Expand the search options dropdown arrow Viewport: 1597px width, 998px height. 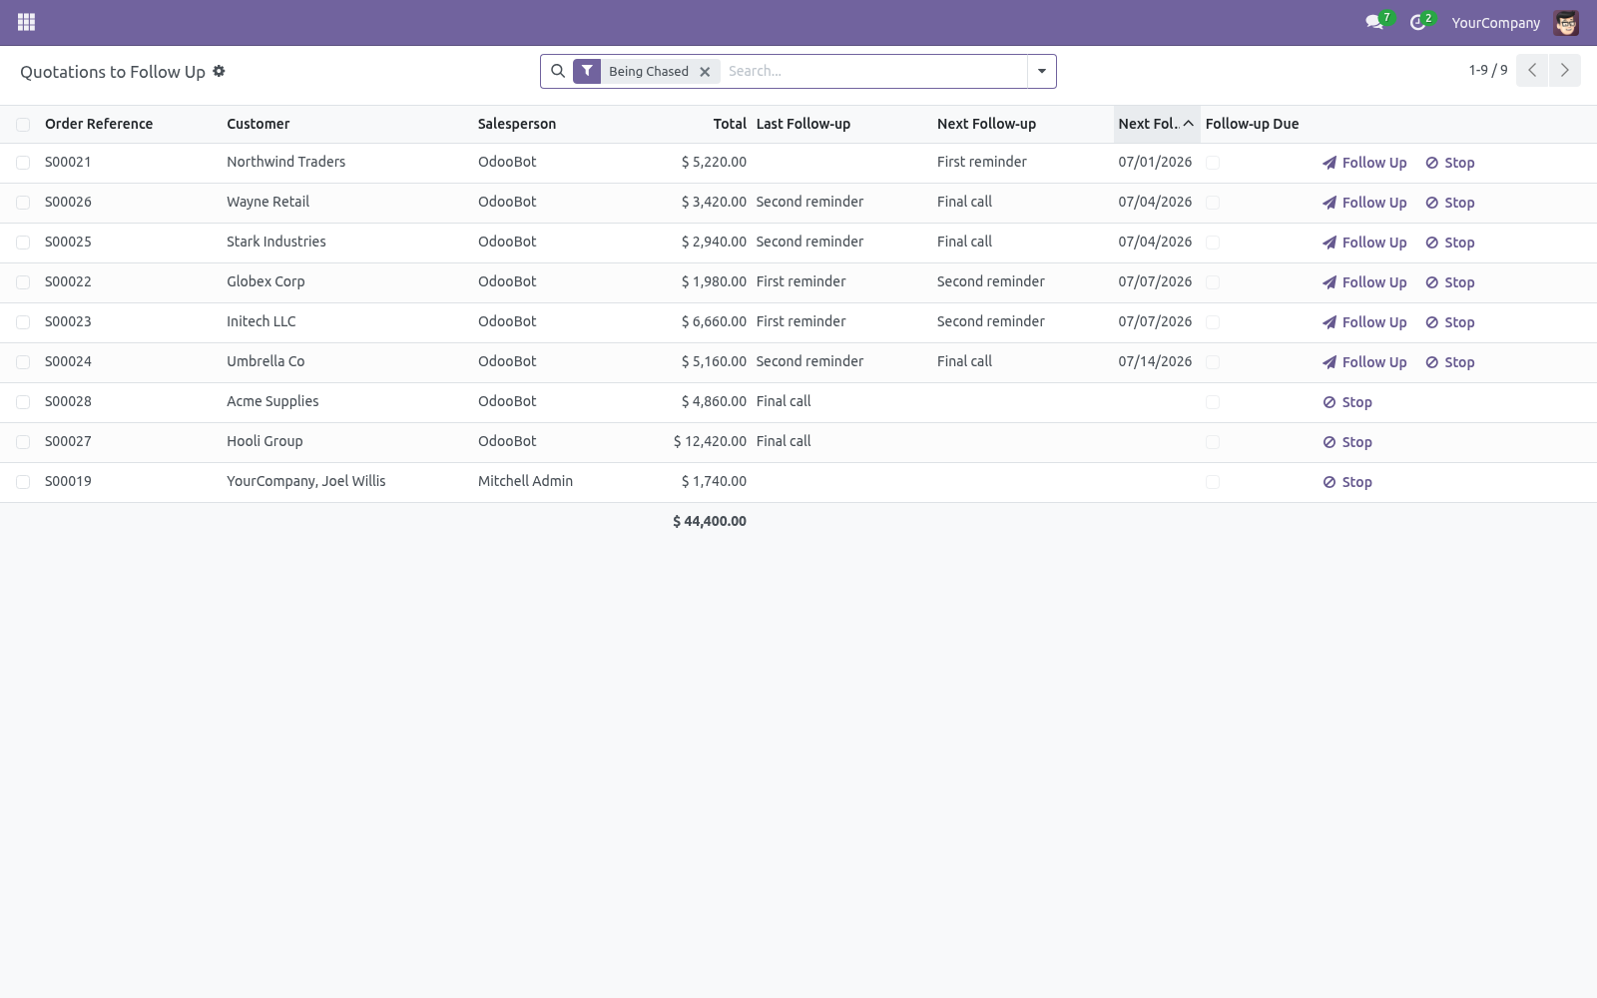tap(1042, 71)
